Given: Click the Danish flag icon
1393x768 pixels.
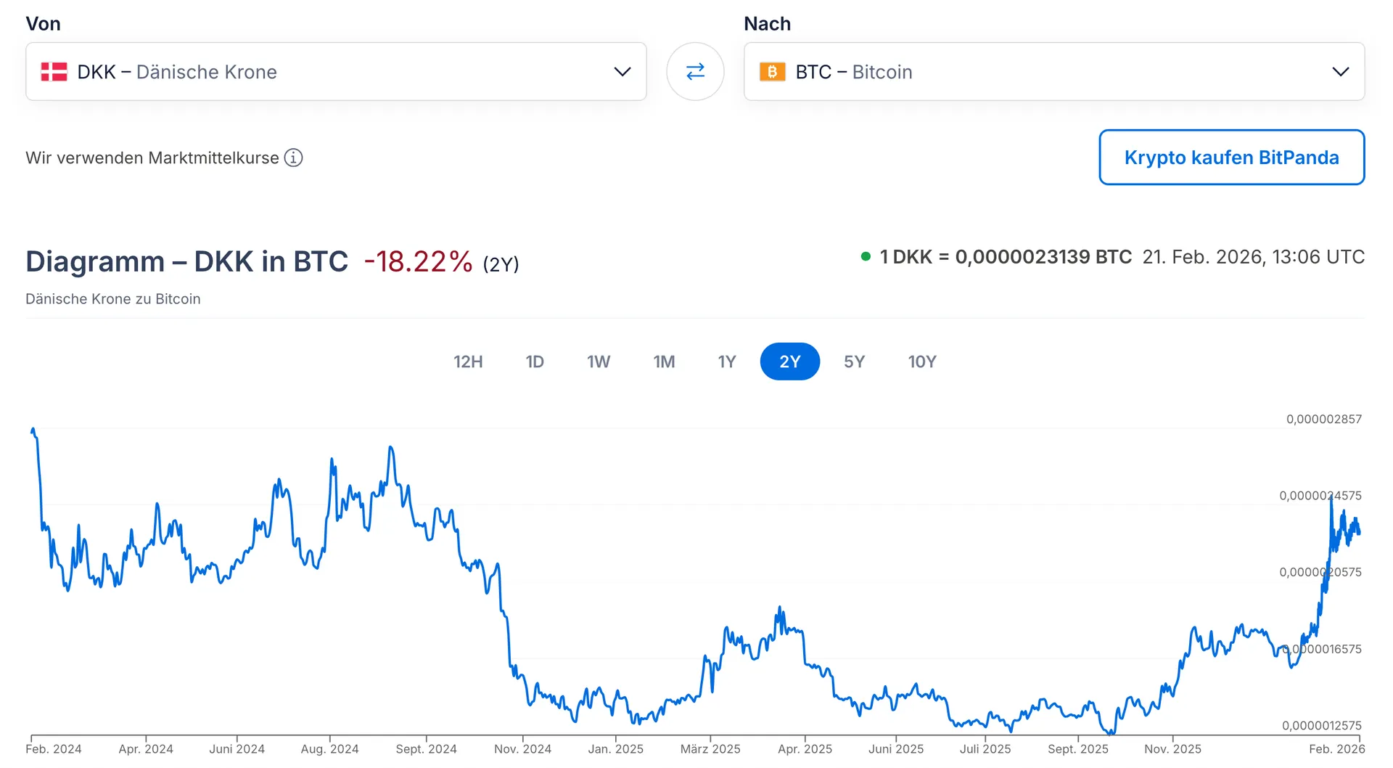Looking at the screenshot, I should (54, 72).
